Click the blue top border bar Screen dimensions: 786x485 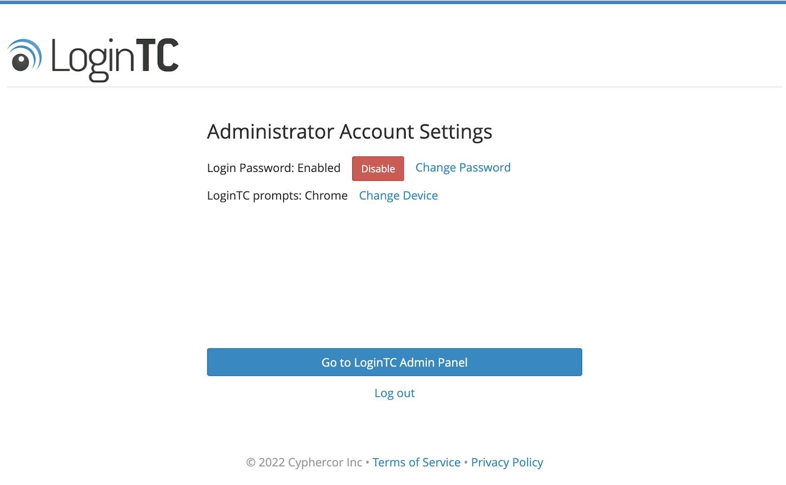point(393,1)
